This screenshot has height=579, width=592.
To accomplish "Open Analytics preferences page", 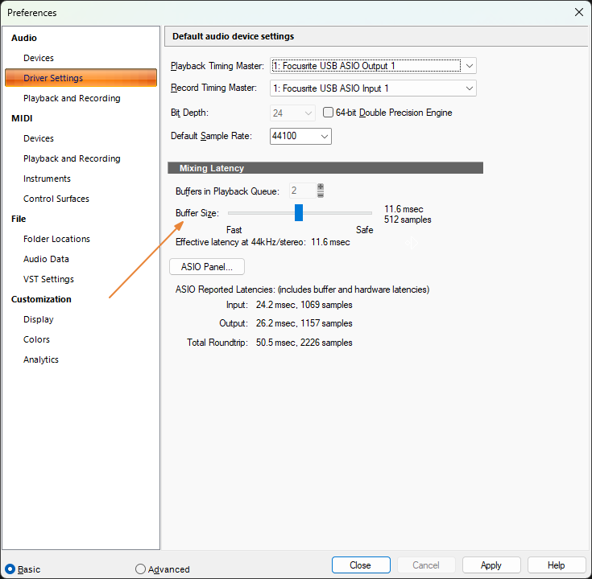I will (41, 359).
